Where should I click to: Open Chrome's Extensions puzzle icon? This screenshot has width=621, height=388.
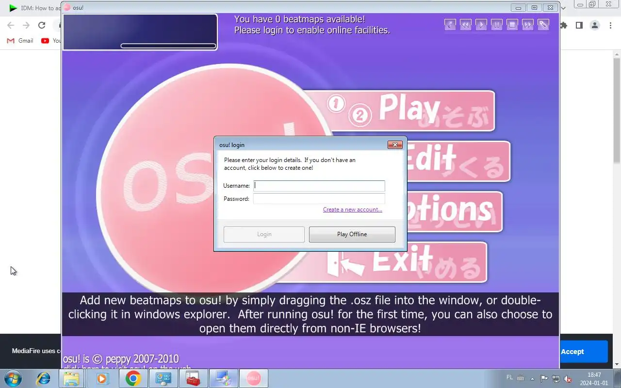click(x=564, y=25)
